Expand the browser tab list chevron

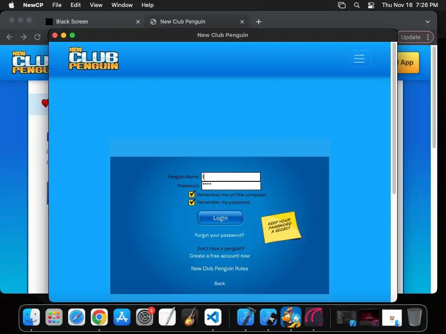point(428,22)
